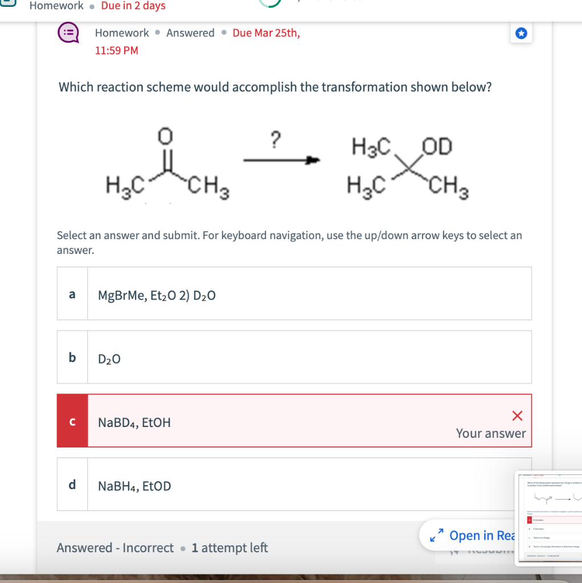This screenshot has height=583, width=582.
Task: Click the attempt progress indicator circle
Action: click(x=183, y=548)
